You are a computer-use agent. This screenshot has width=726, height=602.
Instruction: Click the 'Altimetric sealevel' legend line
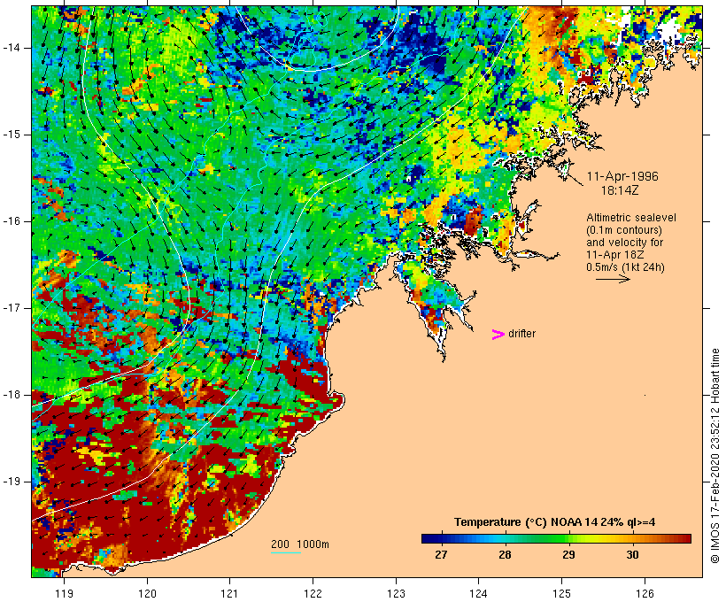coord(631,218)
